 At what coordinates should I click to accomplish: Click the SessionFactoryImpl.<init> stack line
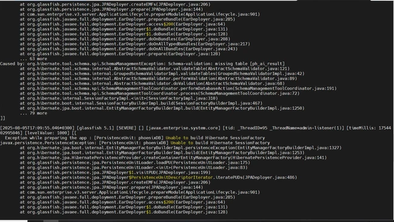[x=119, y=98]
